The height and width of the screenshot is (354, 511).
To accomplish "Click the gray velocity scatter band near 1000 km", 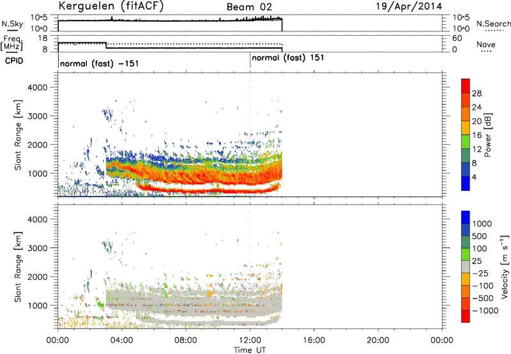I will tap(194, 305).
